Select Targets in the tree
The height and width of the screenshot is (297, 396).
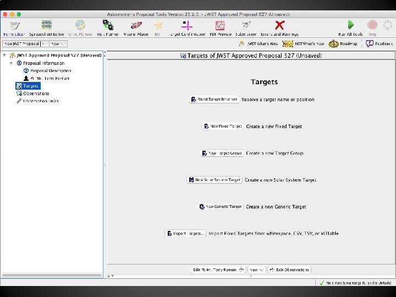28,86
